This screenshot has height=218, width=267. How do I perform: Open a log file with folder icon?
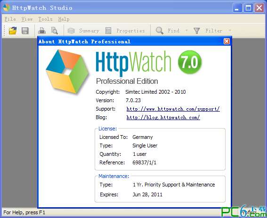[x=13, y=31]
